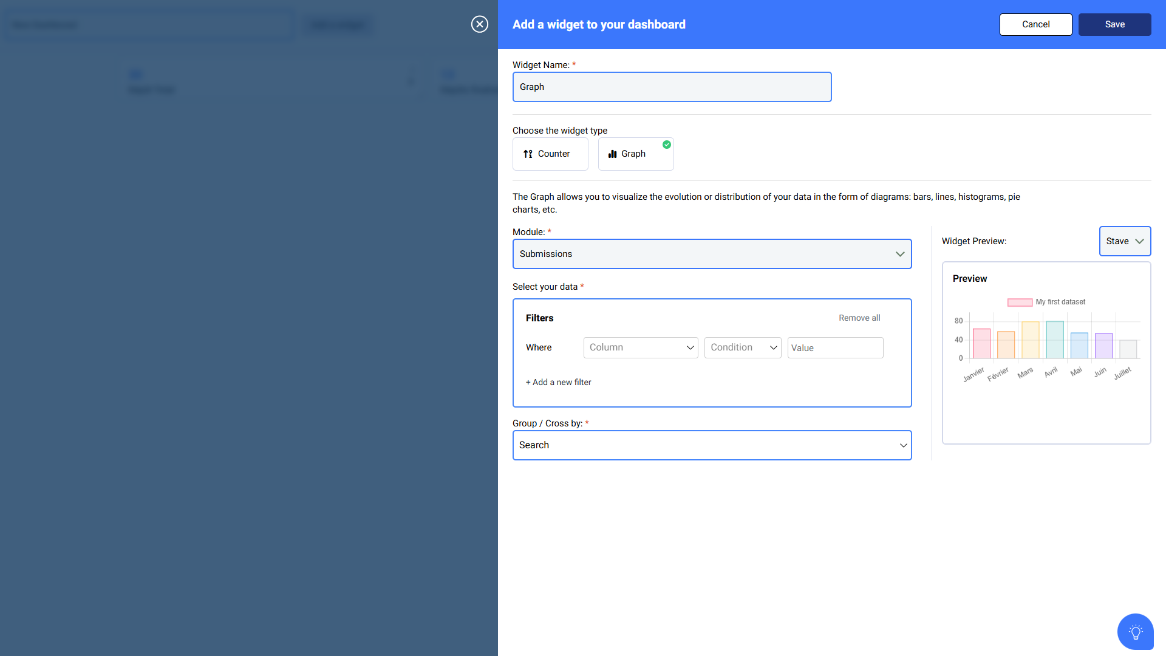Expand the filter Column dropdown
This screenshot has width=1166, height=656.
(x=641, y=347)
